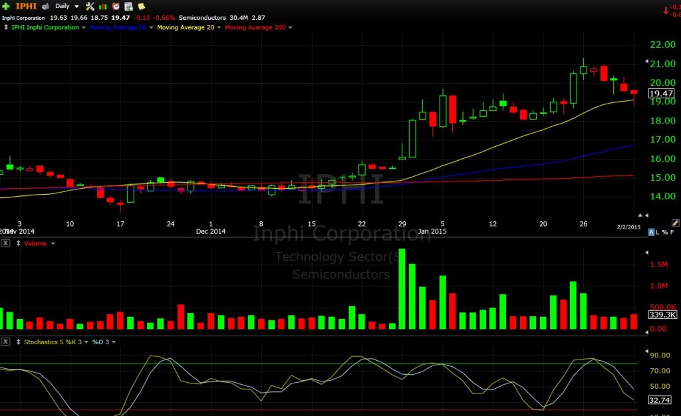The height and width of the screenshot is (416, 681).
Task: Click the Inphi Corporation company name text
Action: (23, 18)
